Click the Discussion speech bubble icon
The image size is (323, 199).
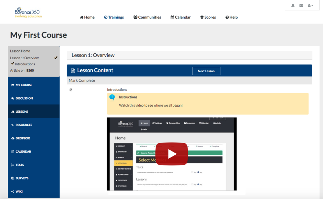pos(13,98)
